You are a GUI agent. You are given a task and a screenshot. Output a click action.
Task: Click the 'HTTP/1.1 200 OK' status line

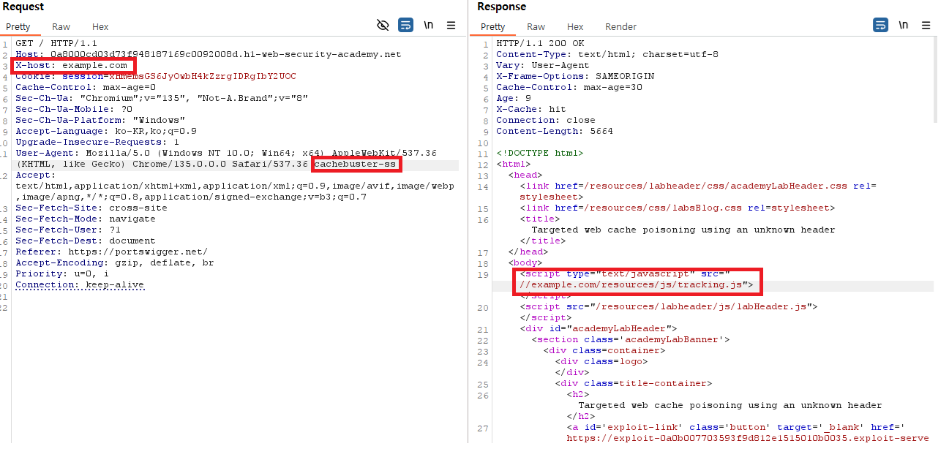(x=540, y=43)
